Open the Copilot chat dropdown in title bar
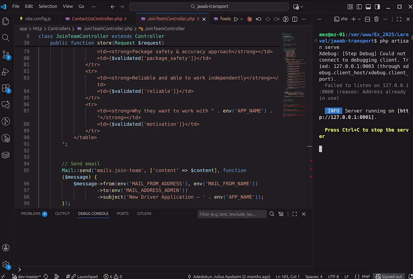 301,7
